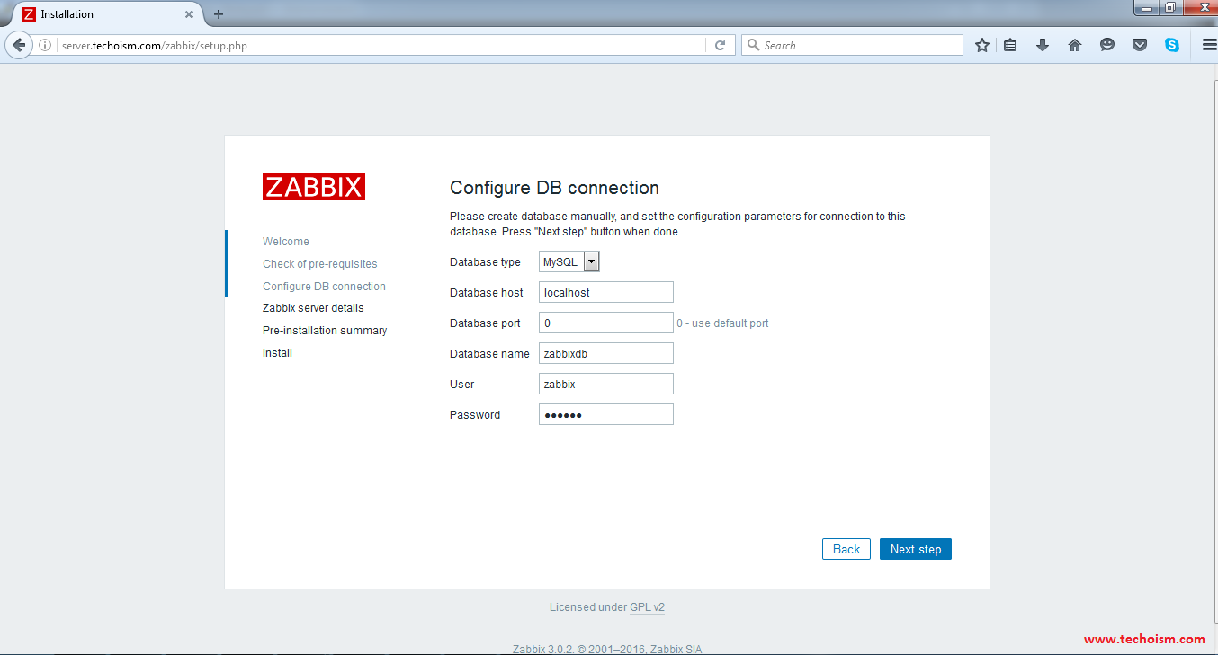Click the Next step button
This screenshot has width=1218, height=655.
[x=916, y=549]
